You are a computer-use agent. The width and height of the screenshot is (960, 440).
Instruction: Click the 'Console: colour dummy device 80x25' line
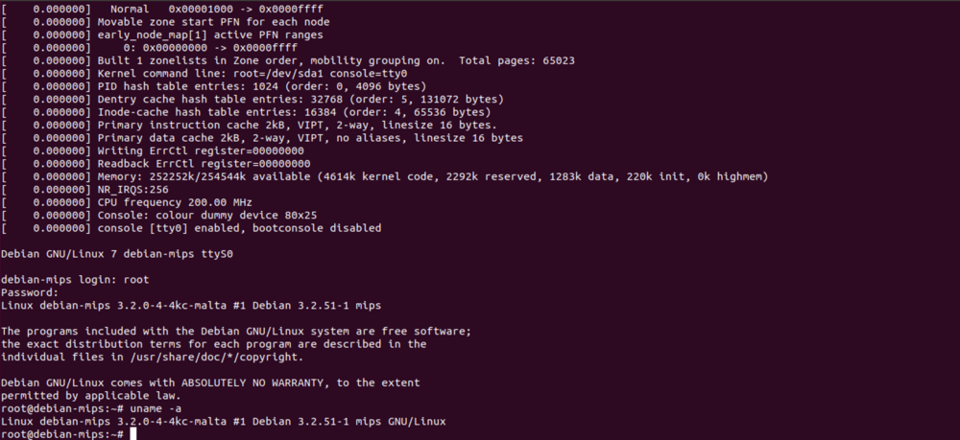pyautogui.click(x=159, y=215)
